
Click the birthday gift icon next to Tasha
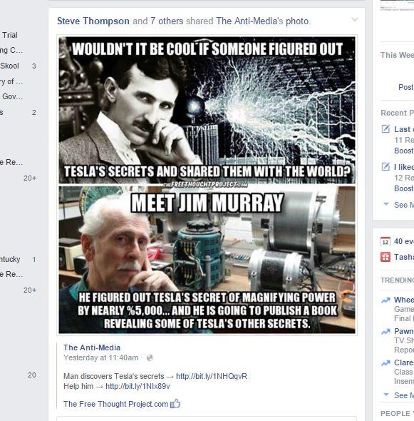click(x=385, y=257)
